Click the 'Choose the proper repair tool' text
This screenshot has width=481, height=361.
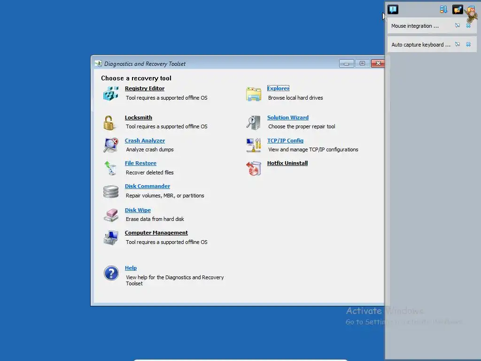[302, 126]
